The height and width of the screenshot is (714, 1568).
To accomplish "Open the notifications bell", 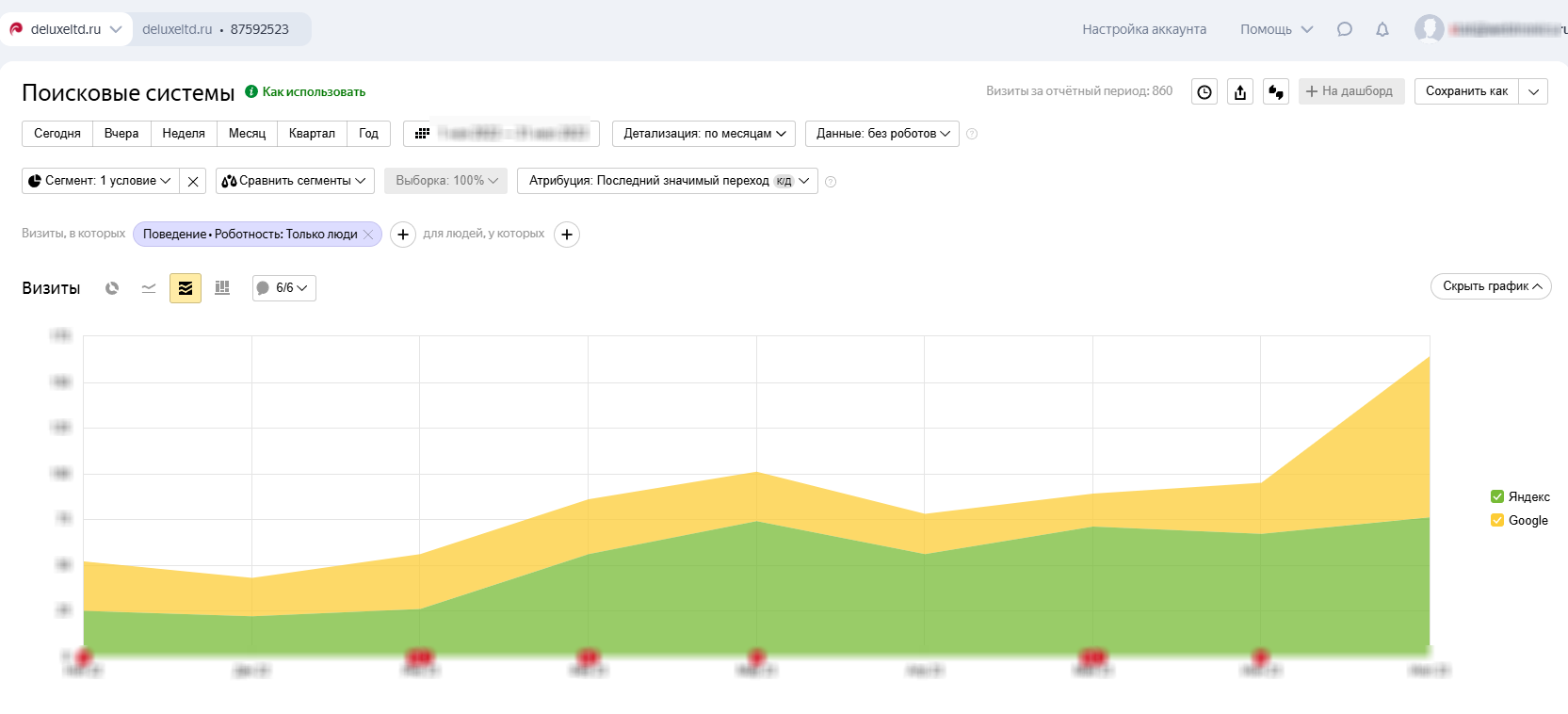I will (1382, 29).
